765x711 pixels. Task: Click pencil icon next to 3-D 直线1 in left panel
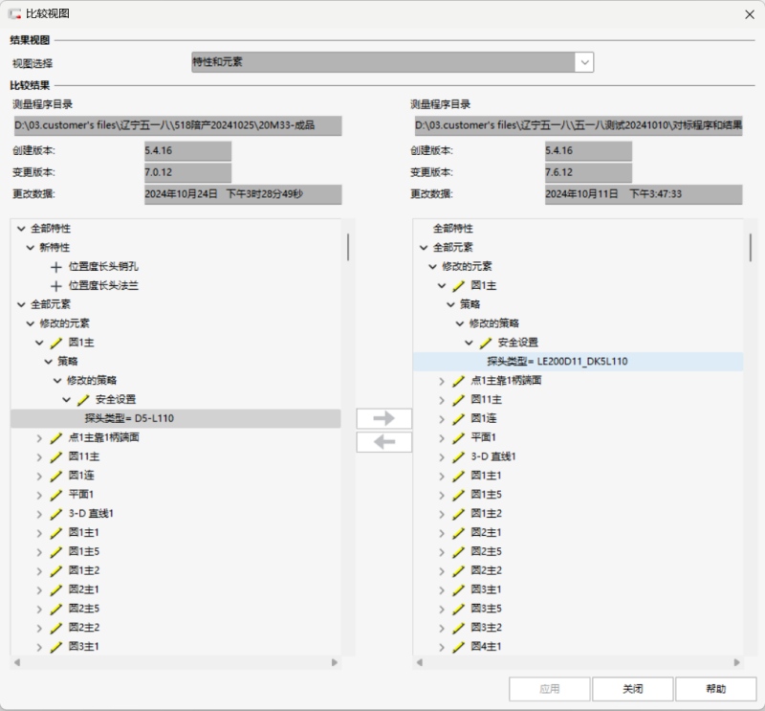point(56,514)
